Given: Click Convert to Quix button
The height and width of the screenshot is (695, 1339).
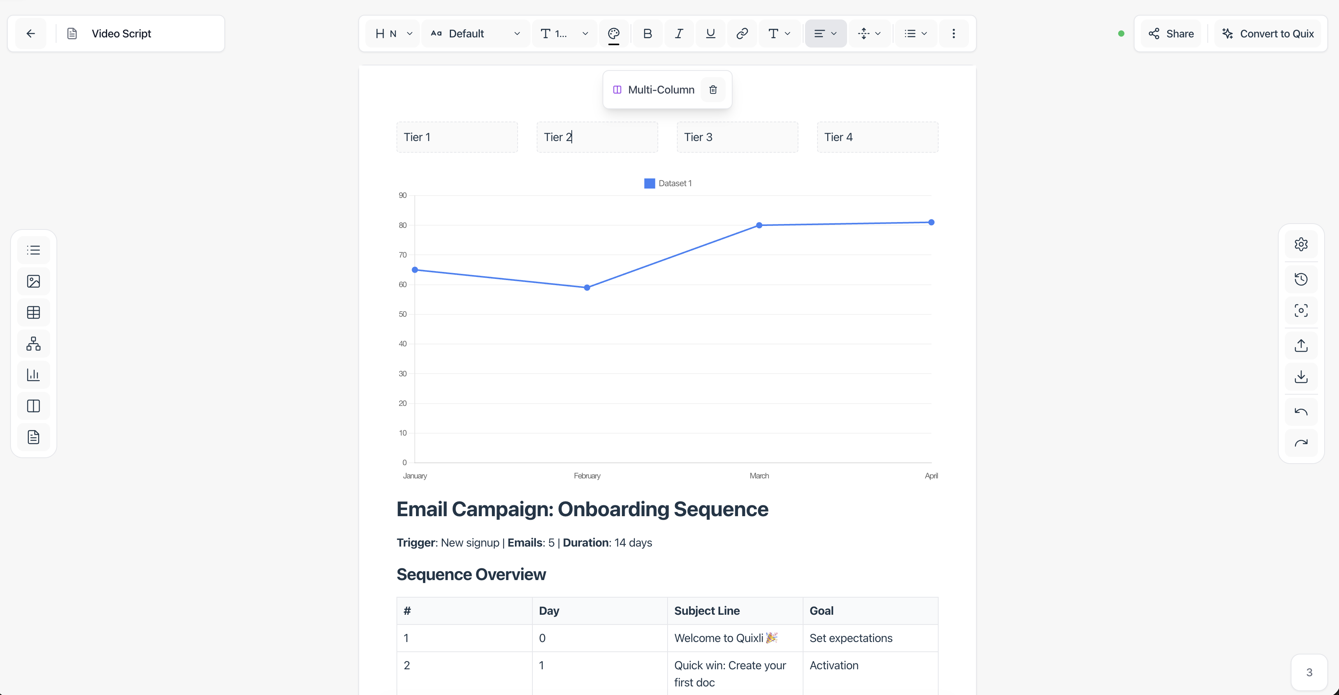Looking at the screenshot, I should [1268, 33].
